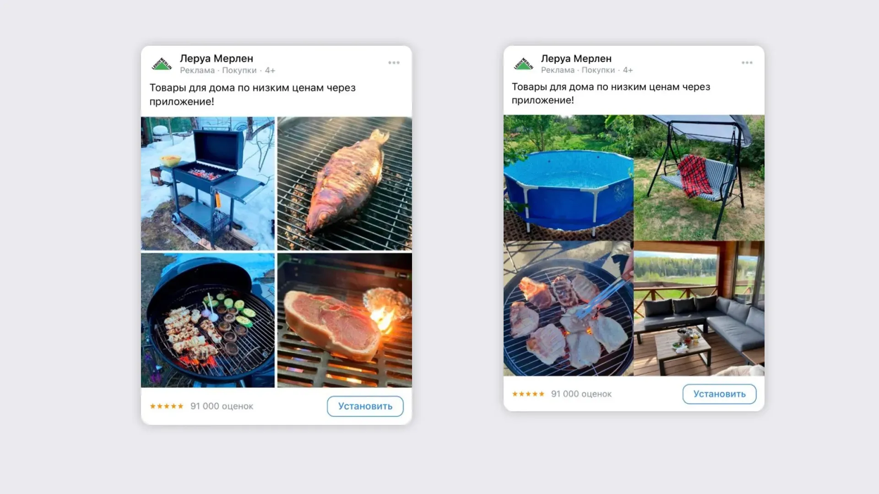
Task: Click Leroy Merlin logo in left ad
Action: click(162, 64)
